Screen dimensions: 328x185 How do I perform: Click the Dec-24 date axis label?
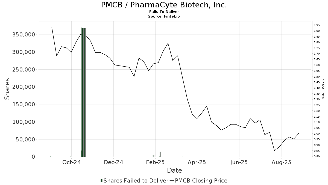point(113,162)
